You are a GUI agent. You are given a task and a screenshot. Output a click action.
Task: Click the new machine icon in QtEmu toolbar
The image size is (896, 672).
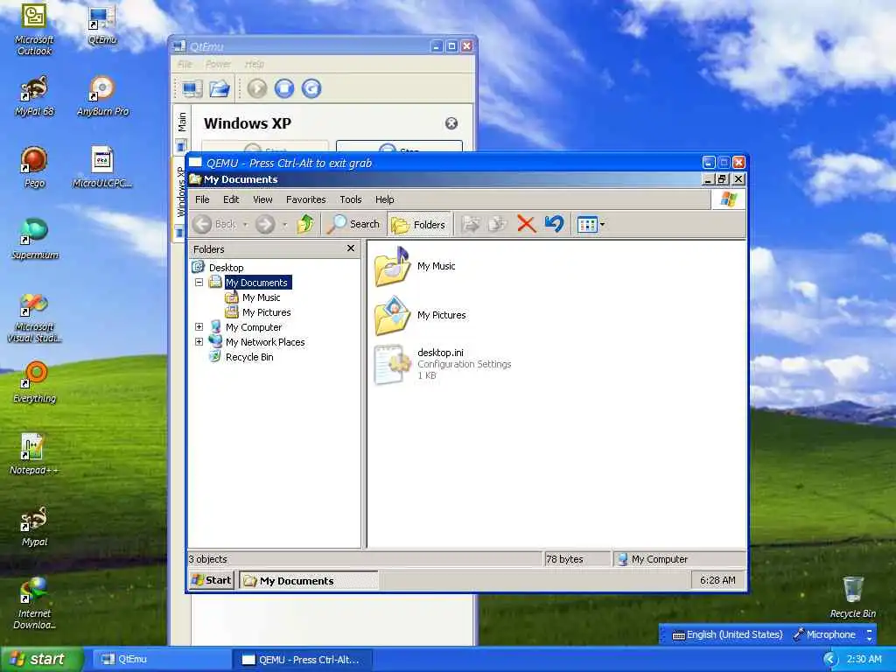click(192, 88)
